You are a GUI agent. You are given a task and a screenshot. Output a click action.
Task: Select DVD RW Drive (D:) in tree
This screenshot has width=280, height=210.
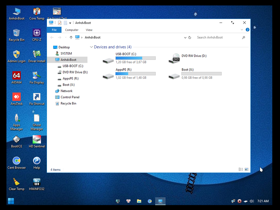coord(73,72)
